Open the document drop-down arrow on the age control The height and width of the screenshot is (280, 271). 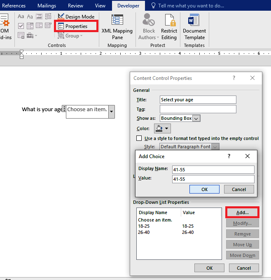(112, 112)
